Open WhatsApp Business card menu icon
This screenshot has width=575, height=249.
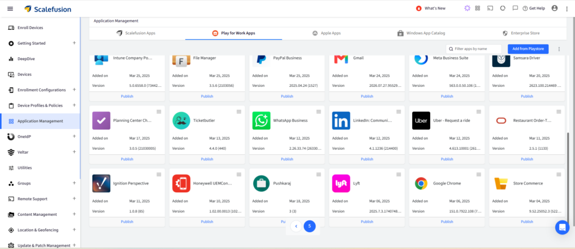pyautogui.click(x=319, y=111)
